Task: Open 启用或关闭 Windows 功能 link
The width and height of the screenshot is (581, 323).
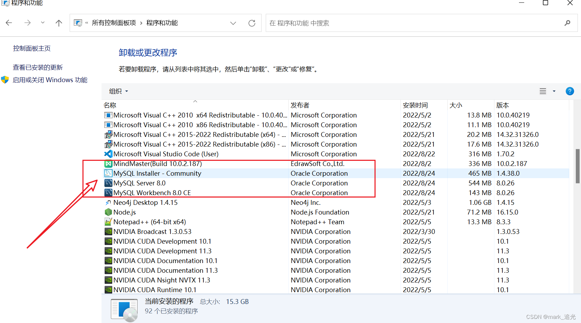Action: 50,80
